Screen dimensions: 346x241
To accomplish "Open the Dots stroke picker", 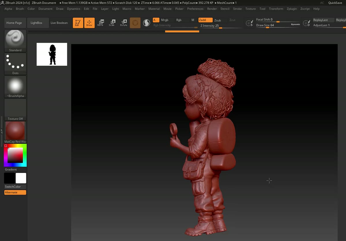I will (x=15, y=64).
